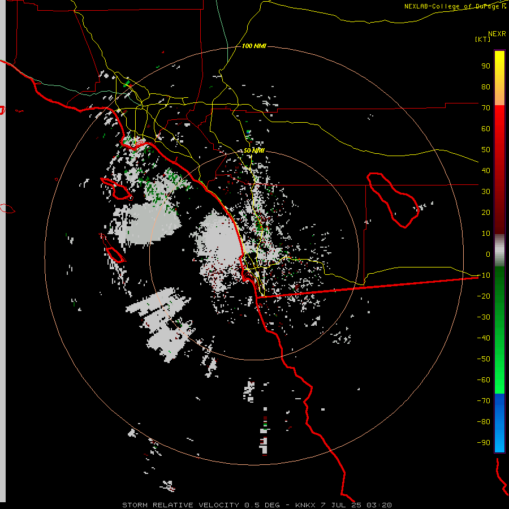
Task: Click the "-60" value on the velocity scale
Action: [x=484, y=380]
